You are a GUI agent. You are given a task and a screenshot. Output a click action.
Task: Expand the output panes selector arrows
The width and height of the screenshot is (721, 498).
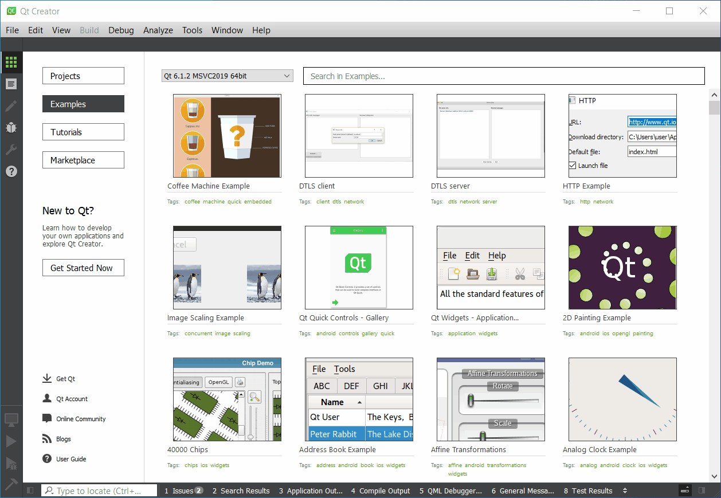[625, 491]
